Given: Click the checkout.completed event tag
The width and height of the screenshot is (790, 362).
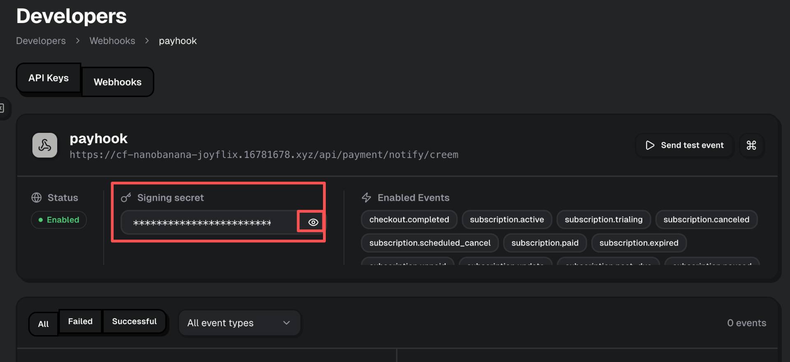Looking at the screenshot, I should 409,219.
